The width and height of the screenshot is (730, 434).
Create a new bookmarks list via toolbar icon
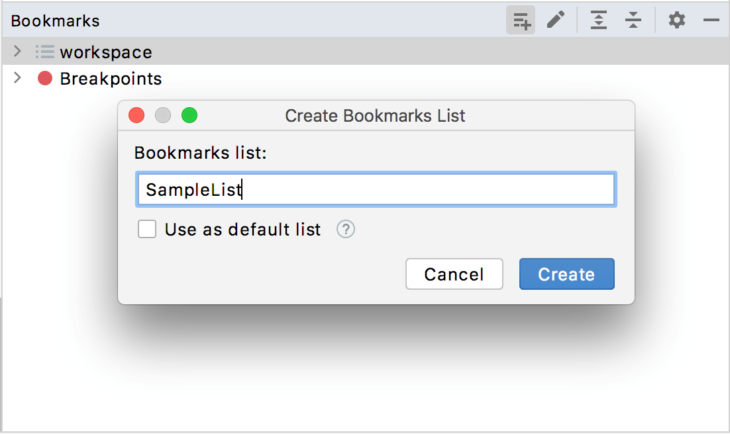pos(521,20)
